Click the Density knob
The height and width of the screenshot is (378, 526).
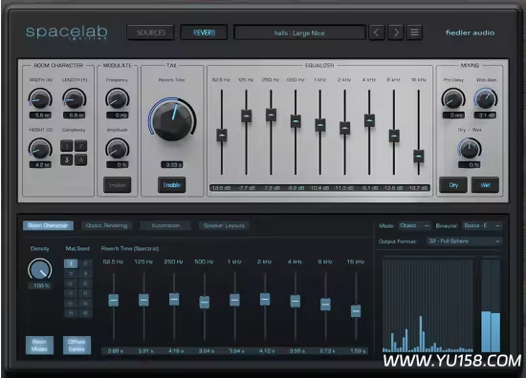click(40, 269)
